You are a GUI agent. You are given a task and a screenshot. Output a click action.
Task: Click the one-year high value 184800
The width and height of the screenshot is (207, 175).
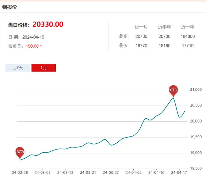coord(188,36)
